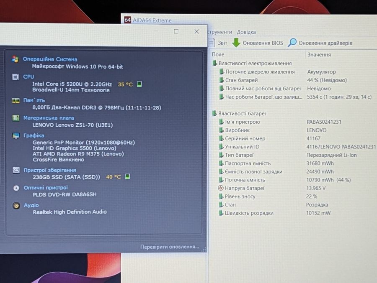Viewport: 377px width, 283px height.
Task: Click the hard drive icon beside Пристрої зберігання
Action: coord(16,170)
